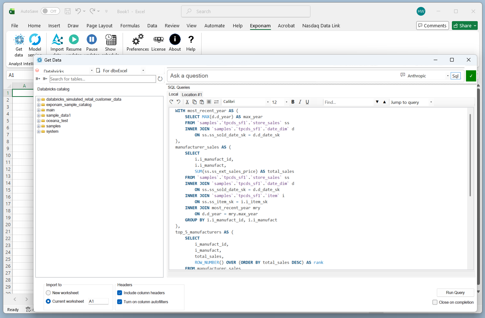Image resolution: width=485 pixels, height=318 pixels.
Task: Open the Home ribbon tab
Action: [34, 25]
